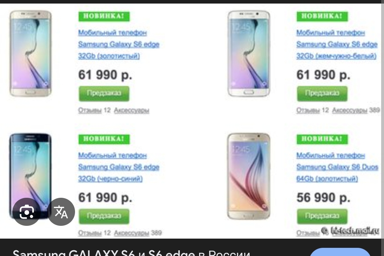This screenshot has width=384, height=256.
Task: Open Отзывы under the black-blue S6 edge
Action: pos(90,233)
